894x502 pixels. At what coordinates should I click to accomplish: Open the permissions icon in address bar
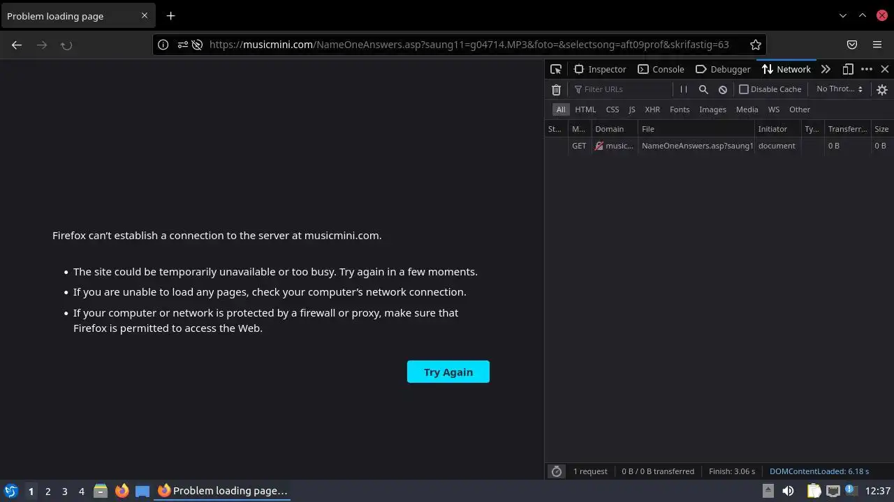coord(182,45)
